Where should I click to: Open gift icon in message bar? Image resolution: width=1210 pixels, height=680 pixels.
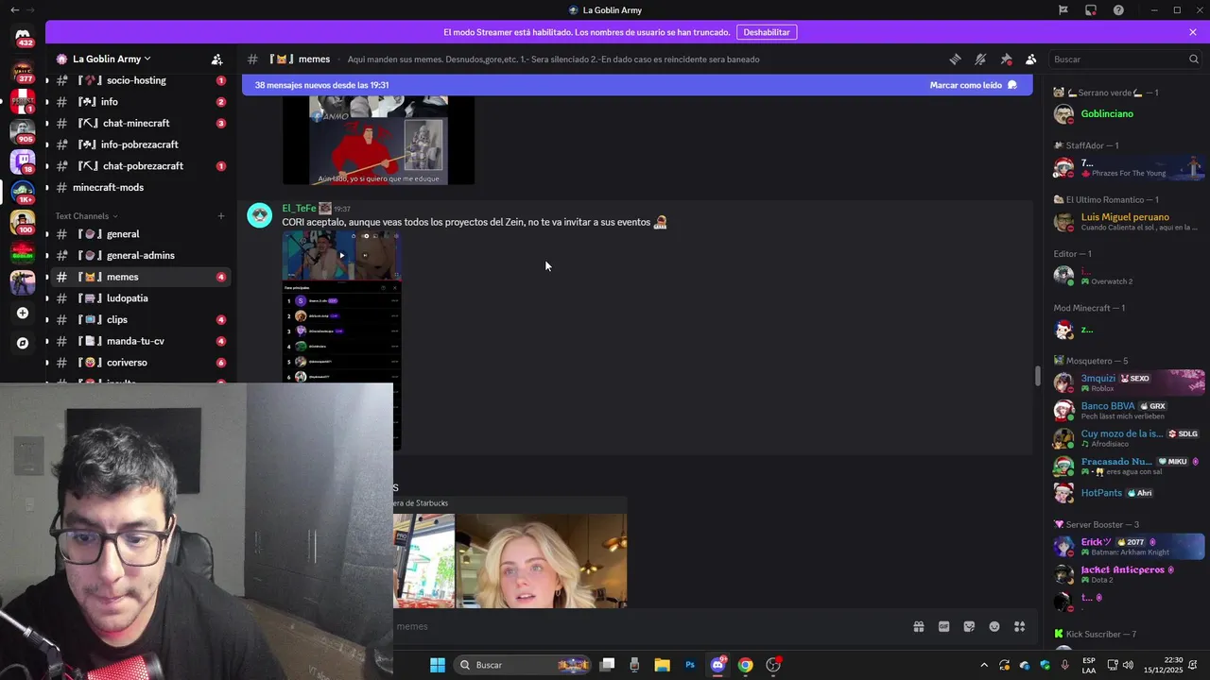click(918, 626)
